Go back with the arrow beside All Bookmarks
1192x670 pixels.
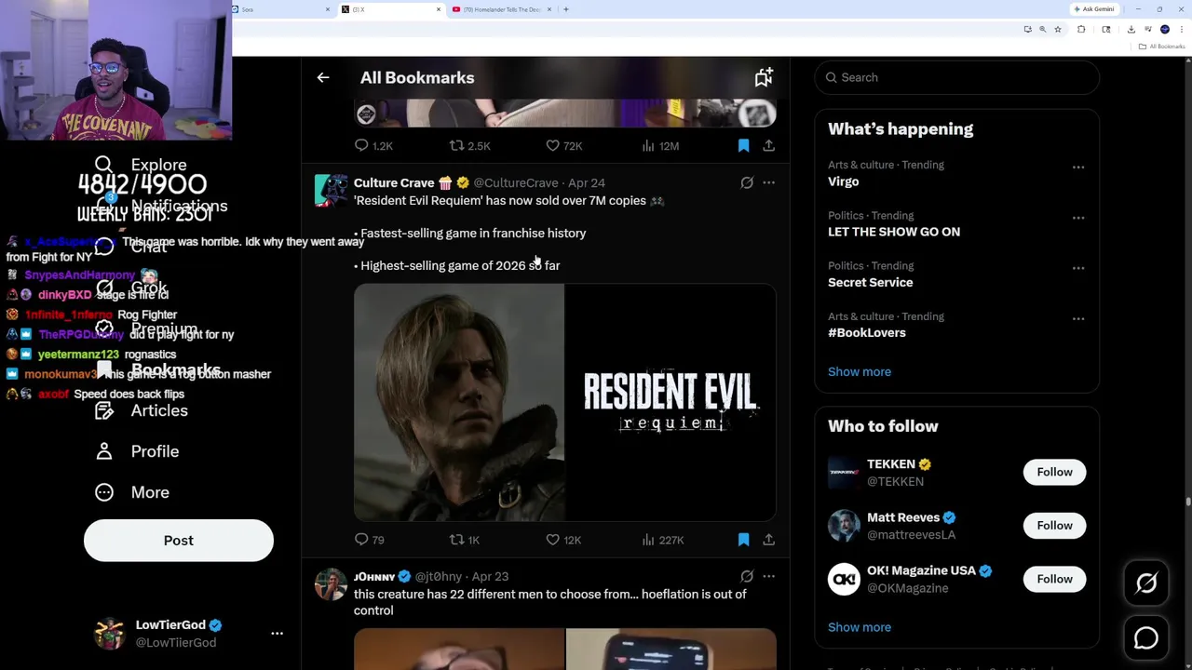[x=323, y=77]
